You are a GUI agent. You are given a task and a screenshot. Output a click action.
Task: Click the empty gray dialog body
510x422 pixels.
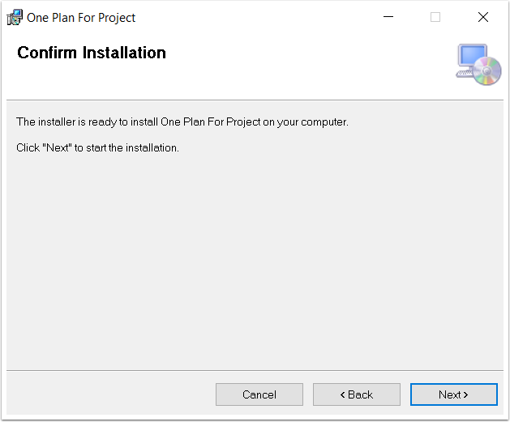pyautogui.click(x=255, y=260)
